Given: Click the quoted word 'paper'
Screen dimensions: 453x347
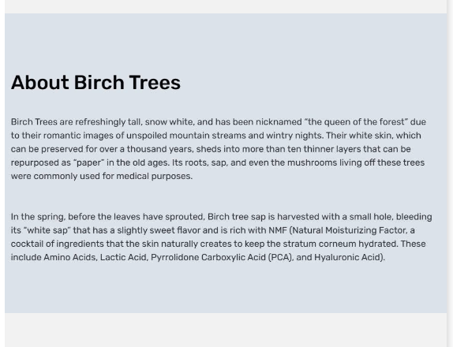Looking at the screenshot, I should [88, 162].
